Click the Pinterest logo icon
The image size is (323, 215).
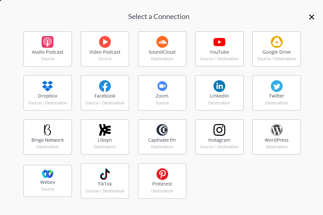[x=162, y=174]
